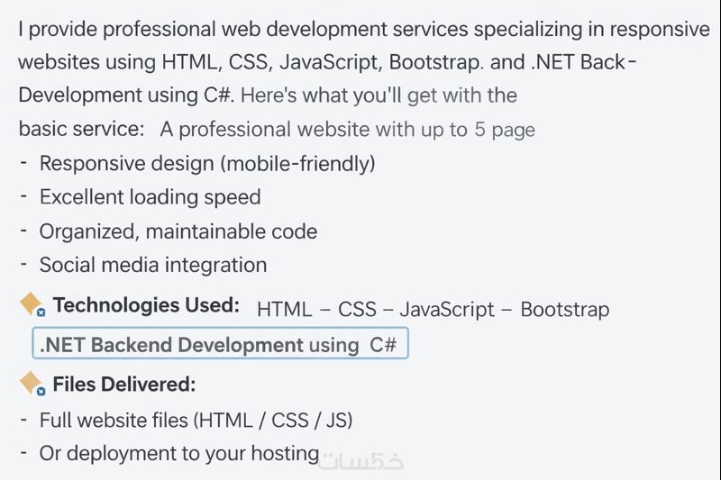Select "Full website files (HTML / CSS / JS)"
The height and width of the screenshot is (480, 721).
[x=196, y=420]
